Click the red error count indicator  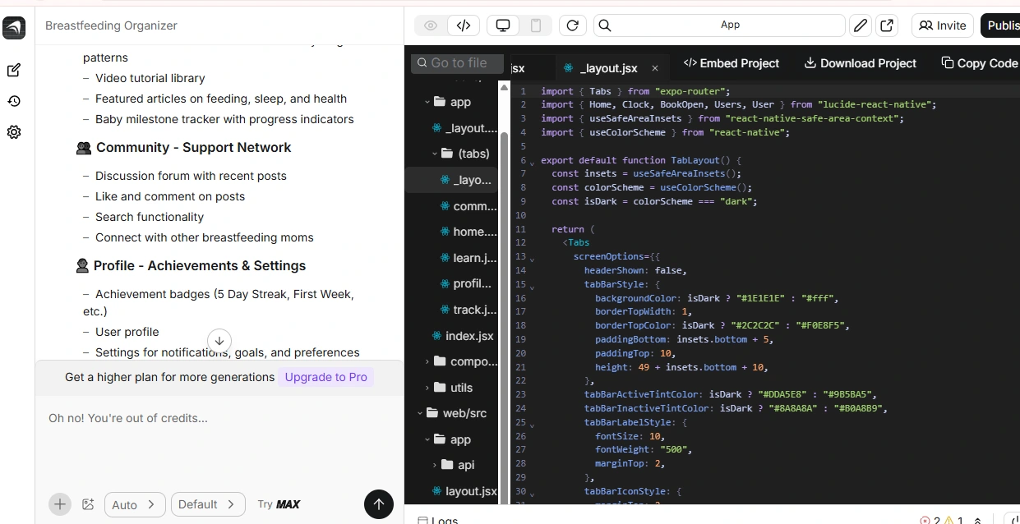coord(930,521)
